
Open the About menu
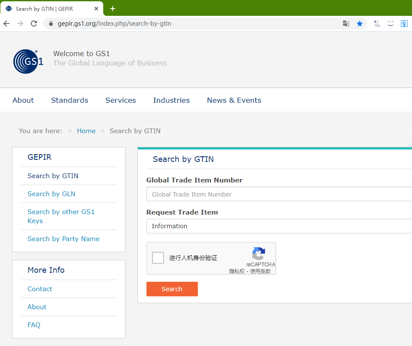(x=23, y=100)
